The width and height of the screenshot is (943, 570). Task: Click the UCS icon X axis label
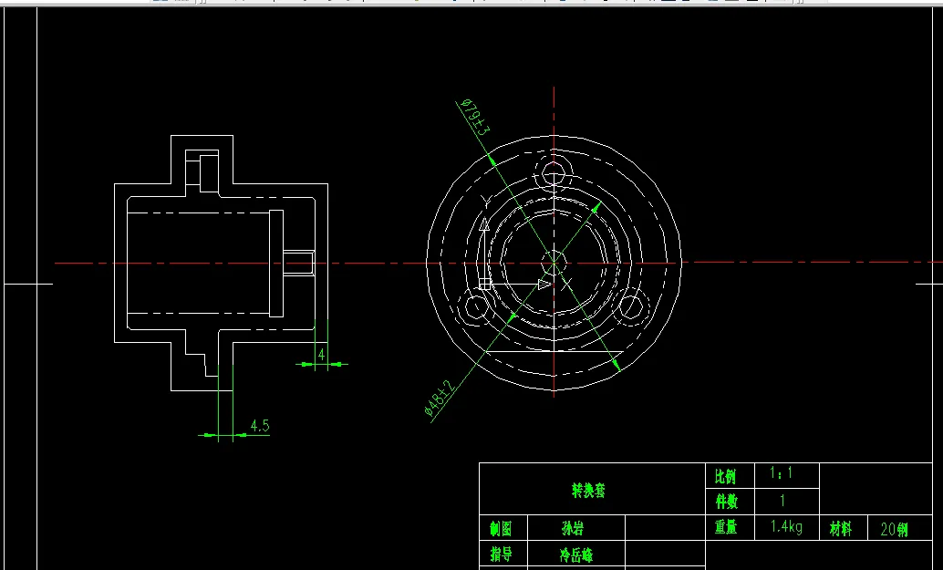coord(567,285)
